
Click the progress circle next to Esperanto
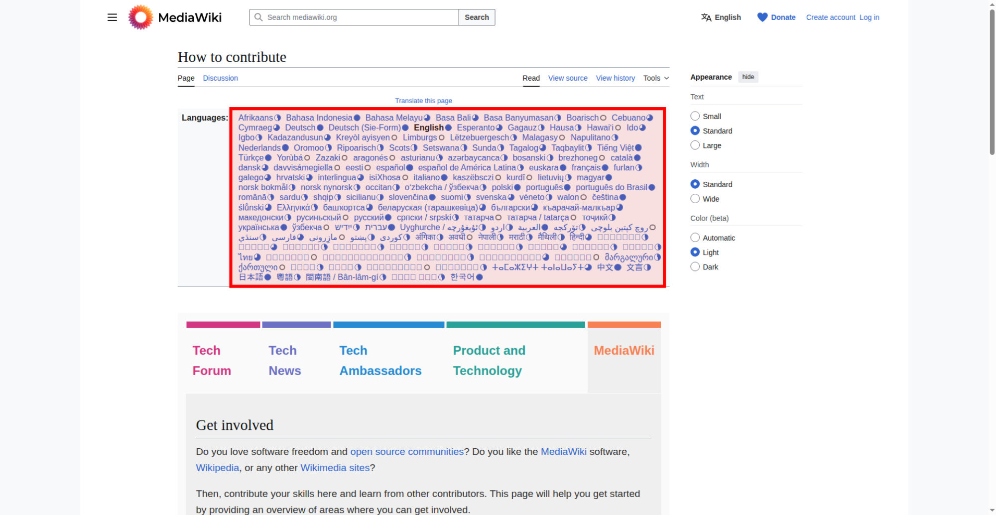[499, 128]
